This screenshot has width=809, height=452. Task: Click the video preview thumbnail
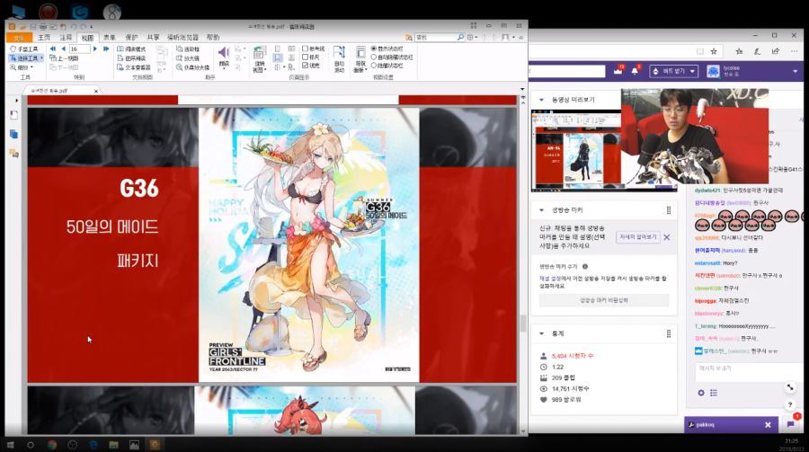coord(576,150)
